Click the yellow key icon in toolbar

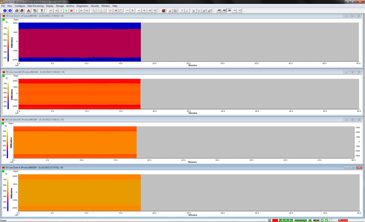[x=42, y=11]
